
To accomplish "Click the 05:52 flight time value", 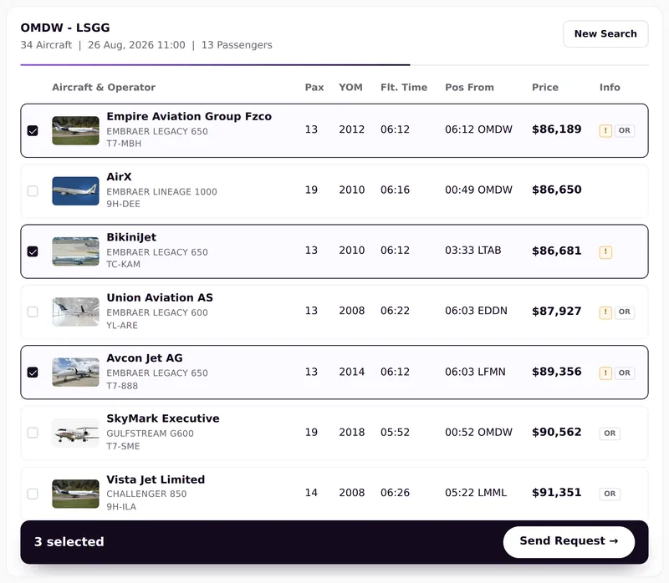I will click(x=395, y=432).
